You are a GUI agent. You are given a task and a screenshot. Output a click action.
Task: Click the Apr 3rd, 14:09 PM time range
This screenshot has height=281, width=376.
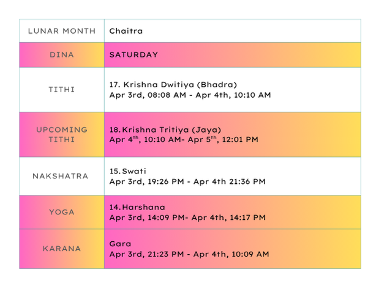[x=187, y=217]
